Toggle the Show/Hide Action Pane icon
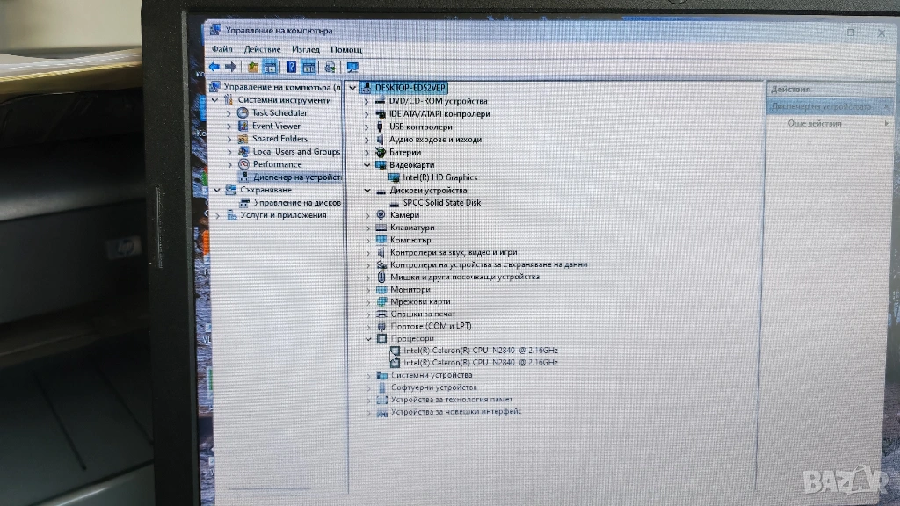The height and width of the screenshot is (506, 900). click(308, 67)
